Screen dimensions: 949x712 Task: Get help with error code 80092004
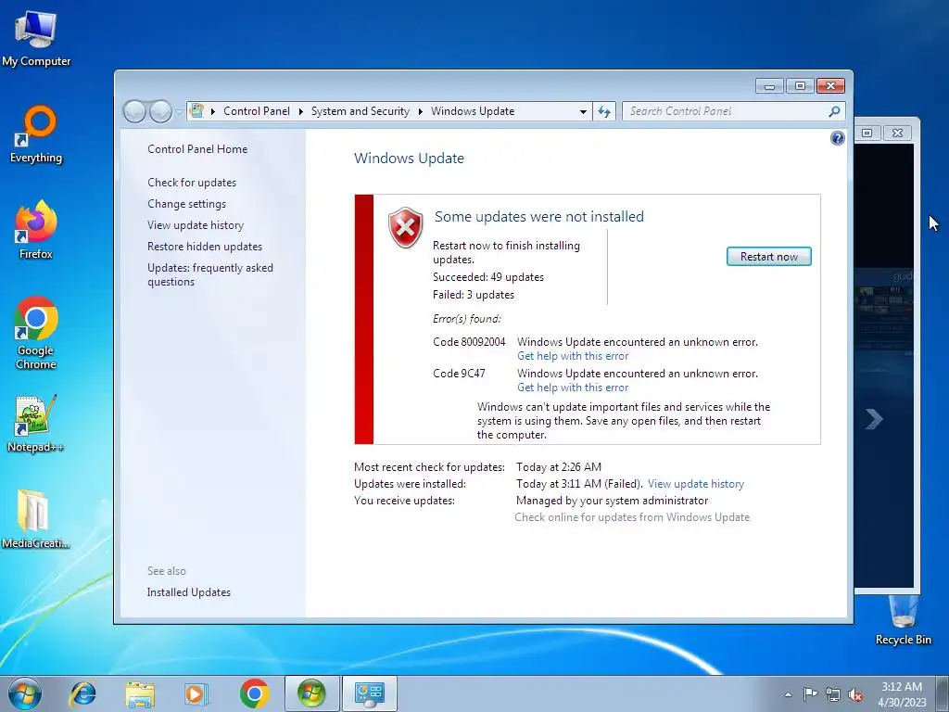(573, 356)
